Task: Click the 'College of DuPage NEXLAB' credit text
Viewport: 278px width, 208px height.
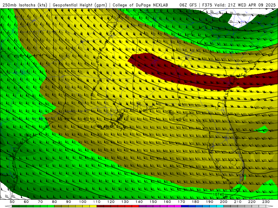Action: pos(140,5)
